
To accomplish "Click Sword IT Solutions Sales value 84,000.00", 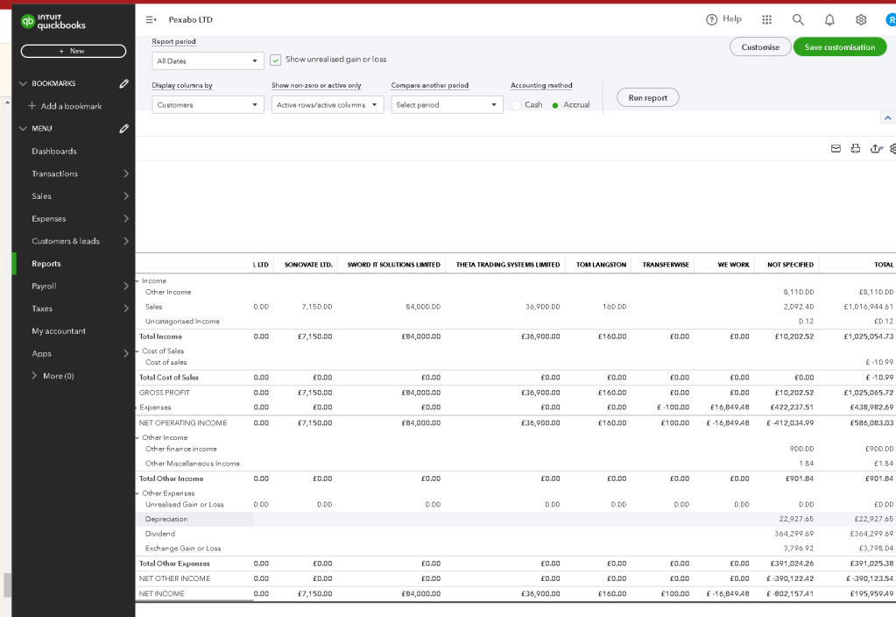I will (x=423, y=307).
